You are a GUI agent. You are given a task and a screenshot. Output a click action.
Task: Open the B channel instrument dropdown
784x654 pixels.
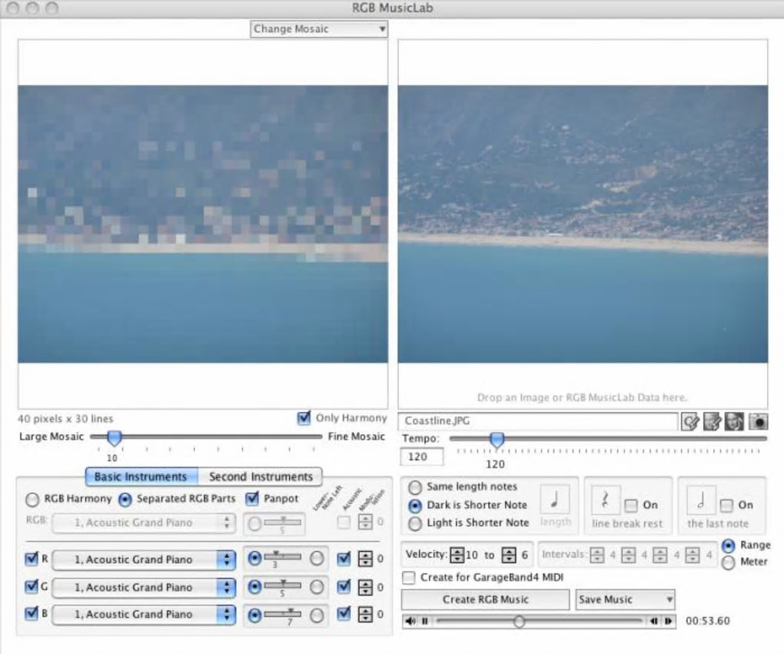coord(144,615)
